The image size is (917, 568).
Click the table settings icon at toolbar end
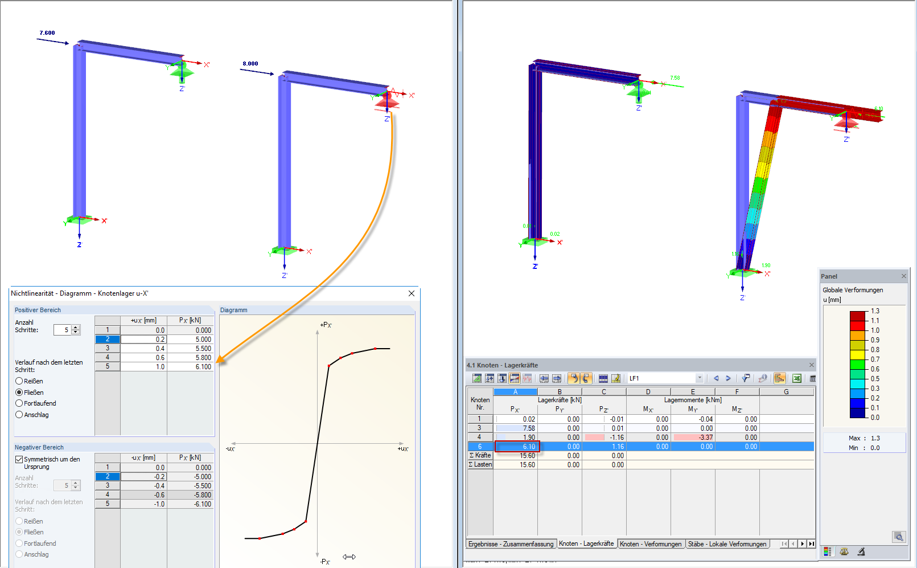(x=813, y=378)
